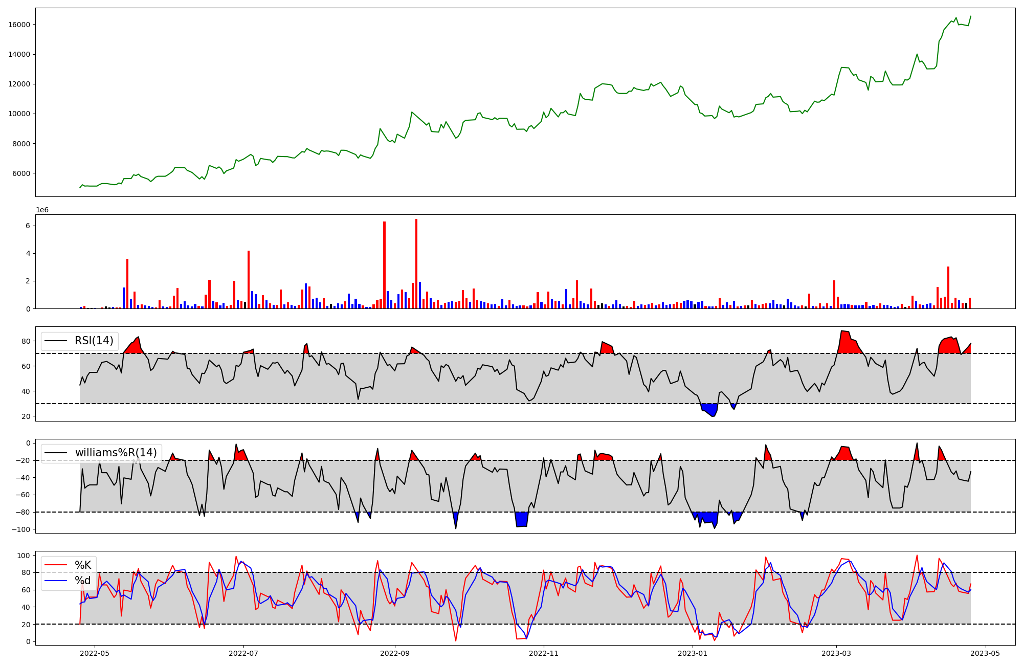Click the 1e6 volume scale multiplier

click(42, 210)
